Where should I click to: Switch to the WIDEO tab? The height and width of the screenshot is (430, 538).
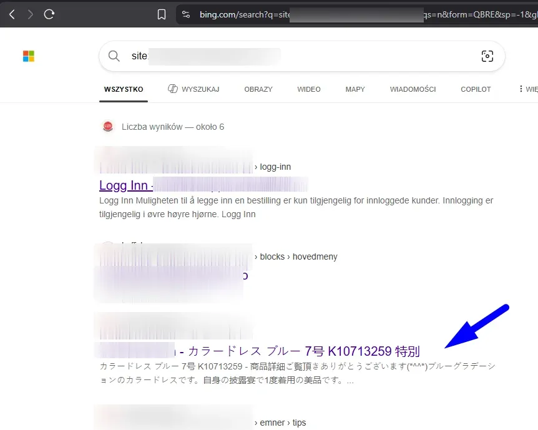point(309,89)
